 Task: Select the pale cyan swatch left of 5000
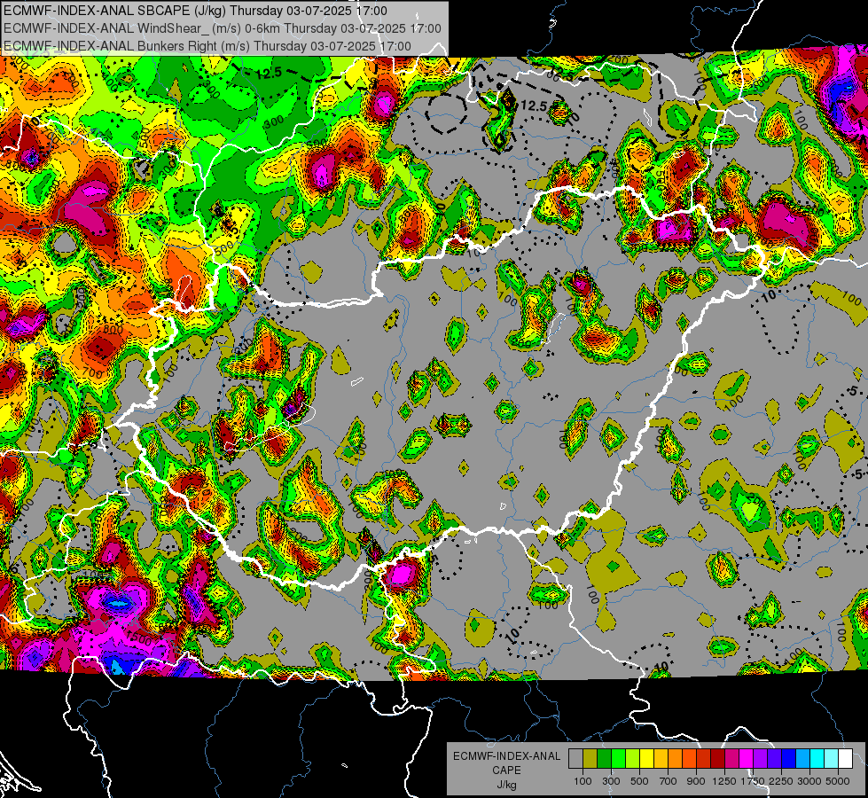[x=832, y=758]
